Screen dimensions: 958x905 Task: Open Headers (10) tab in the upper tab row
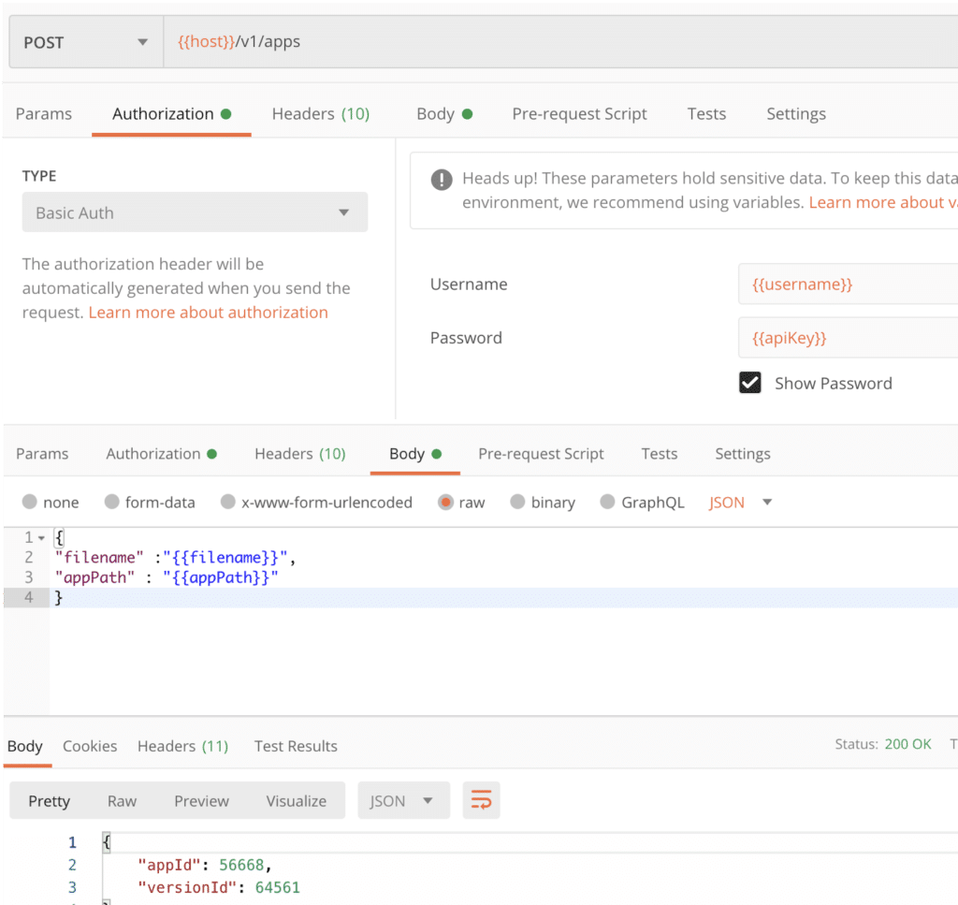point(321,113)
